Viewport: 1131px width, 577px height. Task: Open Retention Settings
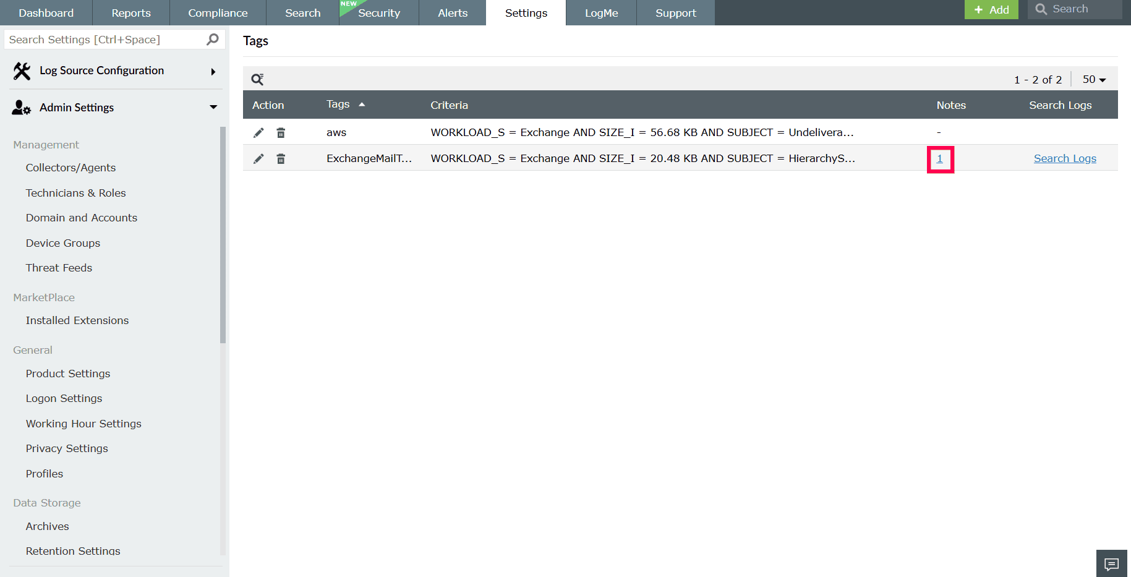pos(73,550)
